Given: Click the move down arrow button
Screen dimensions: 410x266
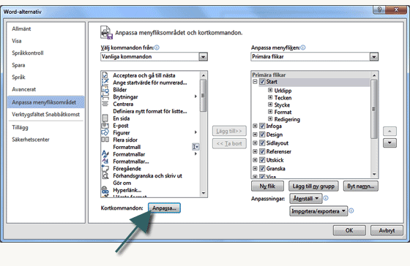Looking at the screenshot, I should point(389,142).
